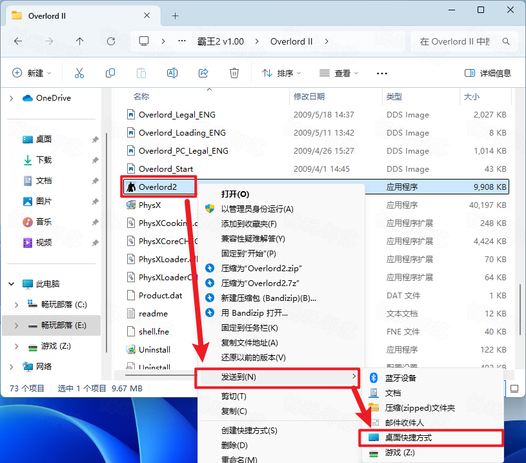526x463 pixels.
Task: Choose Bluetooth device (蓝牙设备) in submenu
Action: coord(433,378)
